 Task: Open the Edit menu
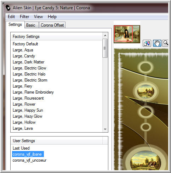click(11, 17)
